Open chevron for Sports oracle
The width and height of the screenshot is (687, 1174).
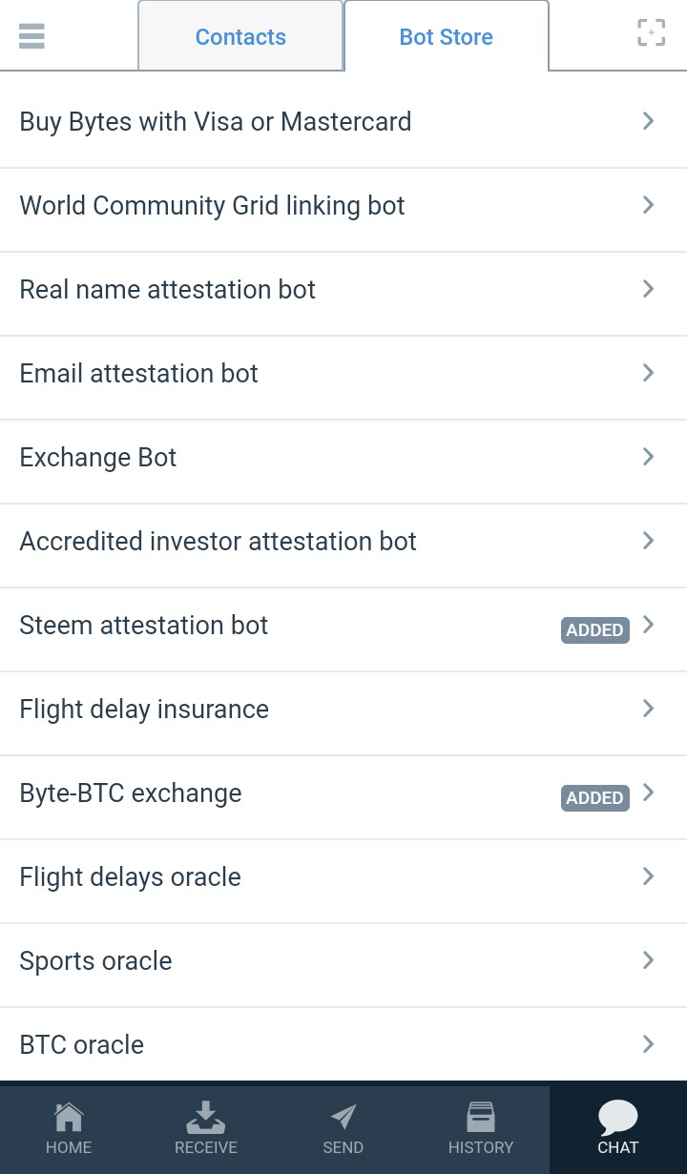click(648, 960)
